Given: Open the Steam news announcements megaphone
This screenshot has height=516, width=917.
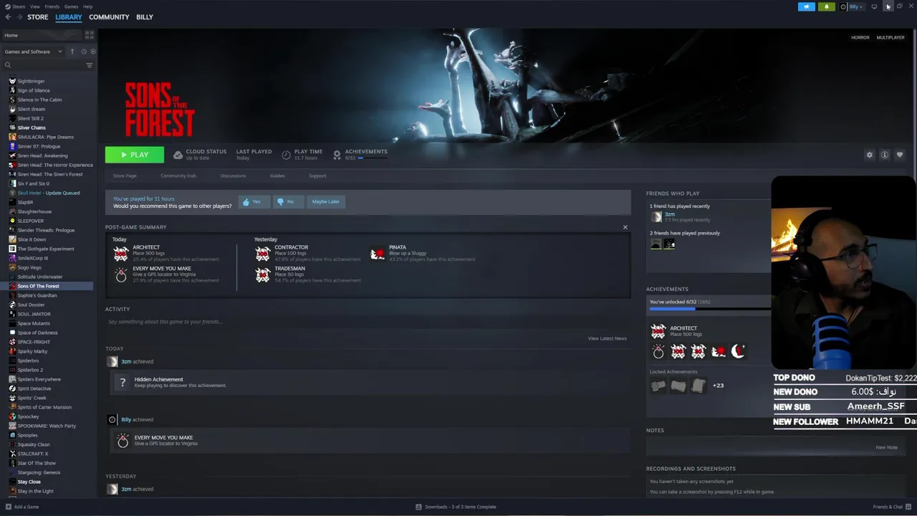Looking at the screenshot, I should click(x=807, y=6).
